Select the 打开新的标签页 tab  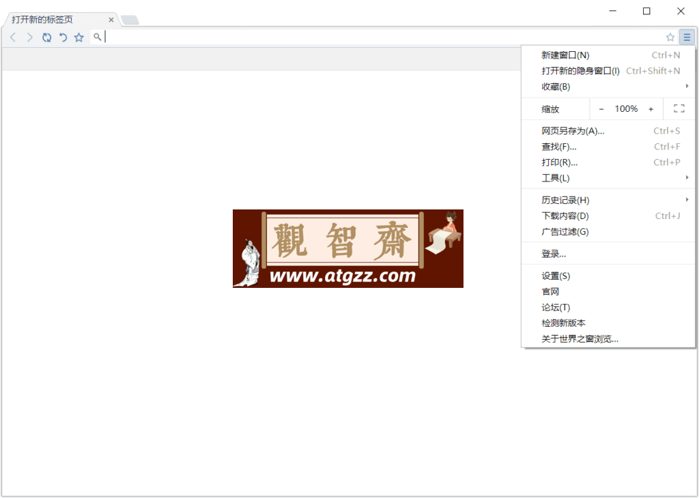click(x=60, y=20)
